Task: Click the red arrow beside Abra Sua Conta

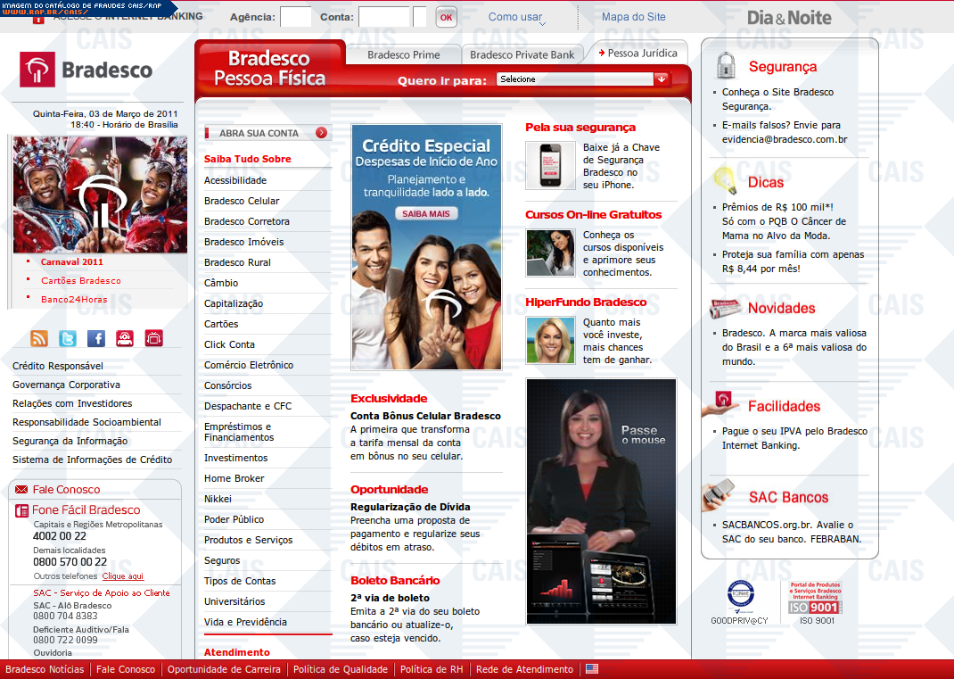Action: 321,133
